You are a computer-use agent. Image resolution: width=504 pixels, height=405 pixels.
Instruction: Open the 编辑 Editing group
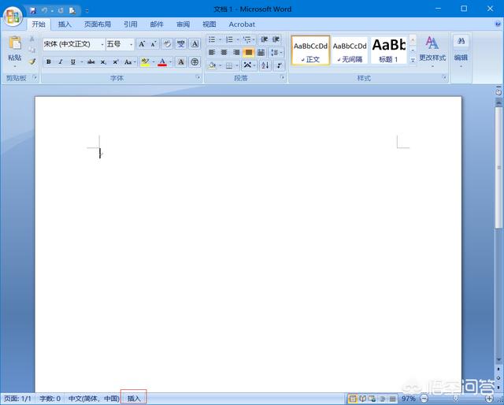[461, 51]
